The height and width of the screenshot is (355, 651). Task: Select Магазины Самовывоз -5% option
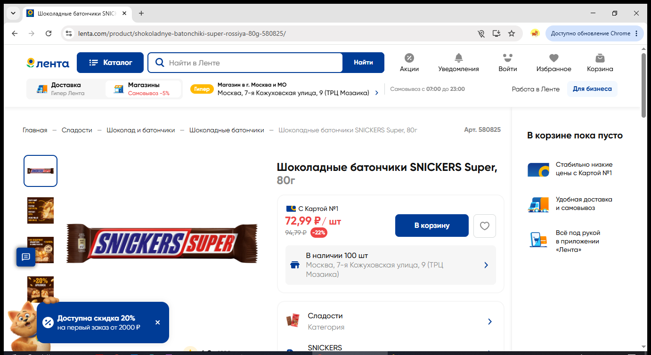143,89
